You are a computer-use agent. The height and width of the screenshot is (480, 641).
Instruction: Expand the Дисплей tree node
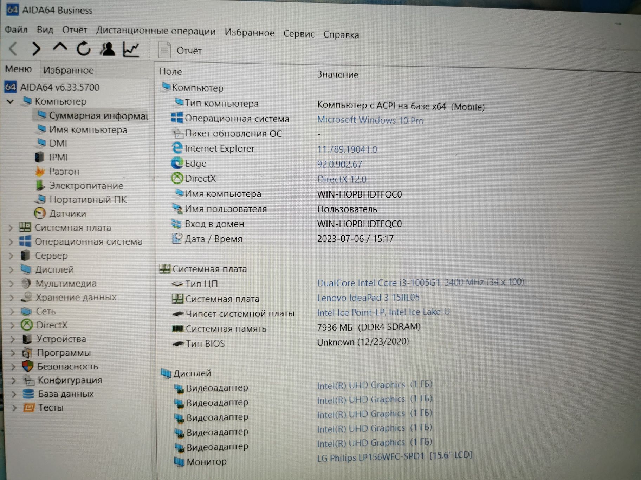coord(11,270)
